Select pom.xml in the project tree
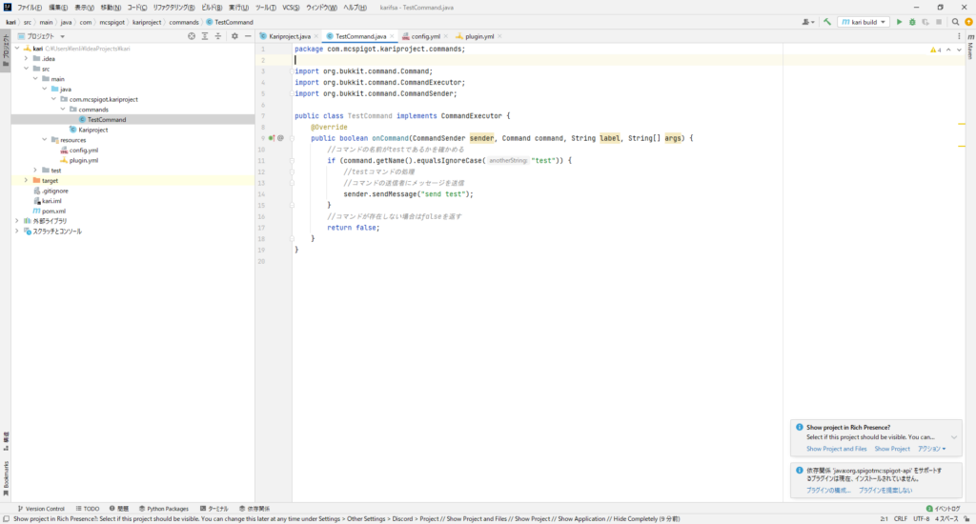976x524 pixels. pyautogui.click(x=53, y=211)
